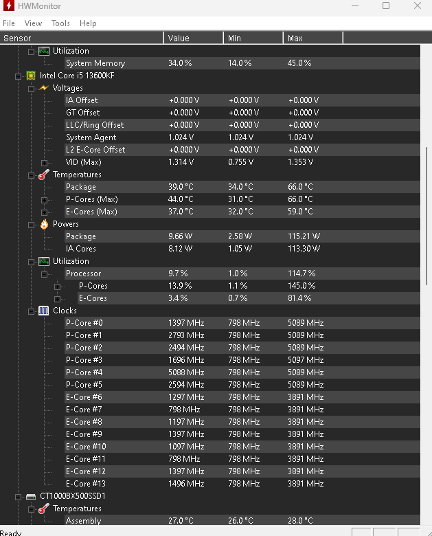Expand the E-Cores utilization entry
This screenshot has height=536, width=432.
(57, 299)
